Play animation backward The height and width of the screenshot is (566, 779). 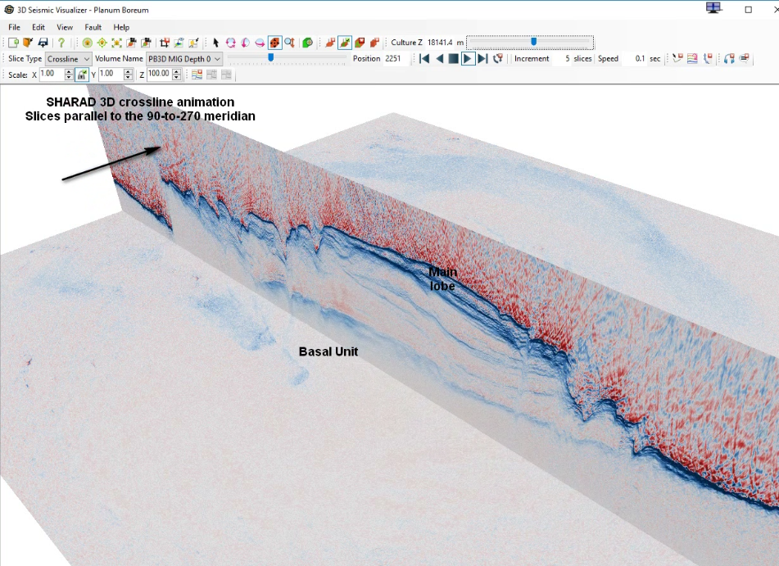439,59
